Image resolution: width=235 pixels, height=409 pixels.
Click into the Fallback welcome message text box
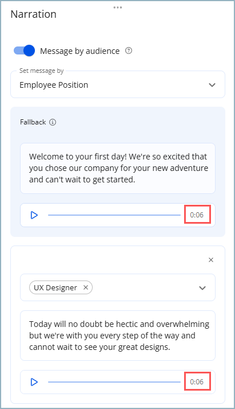[x=118, y=168]
